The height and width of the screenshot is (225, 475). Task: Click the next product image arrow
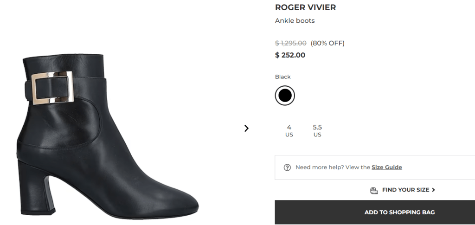tap(246, 129)
